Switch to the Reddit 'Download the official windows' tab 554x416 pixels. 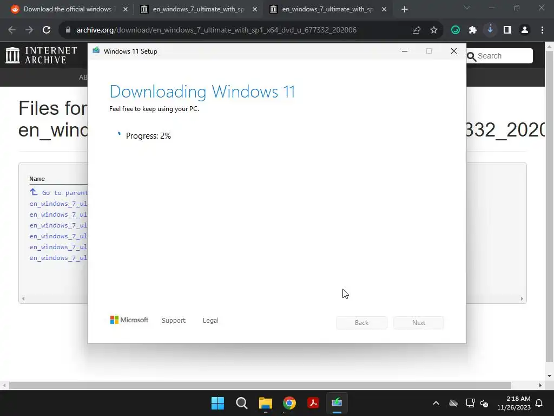[x=67, y=9]
